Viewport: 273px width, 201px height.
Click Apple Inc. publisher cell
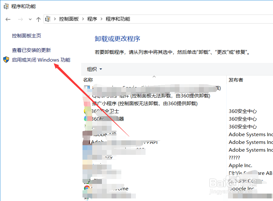pyautogui.click(x=240, y=166)
